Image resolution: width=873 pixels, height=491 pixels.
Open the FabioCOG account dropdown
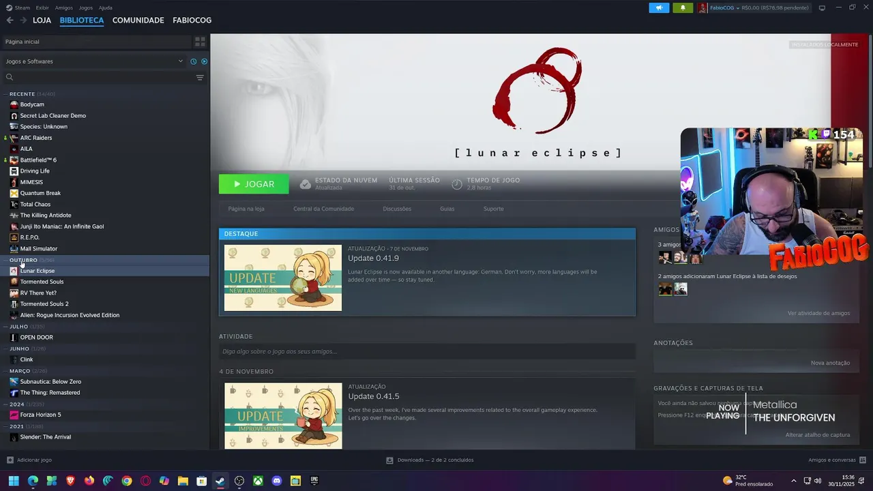(x=724, y=8)
